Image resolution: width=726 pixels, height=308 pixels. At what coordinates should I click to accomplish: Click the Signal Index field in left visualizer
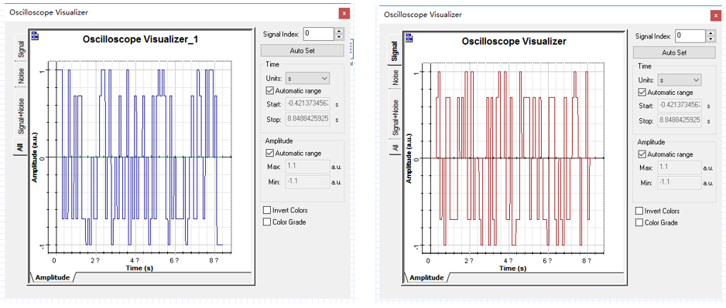pyautogui.click(x=319, y=34)
